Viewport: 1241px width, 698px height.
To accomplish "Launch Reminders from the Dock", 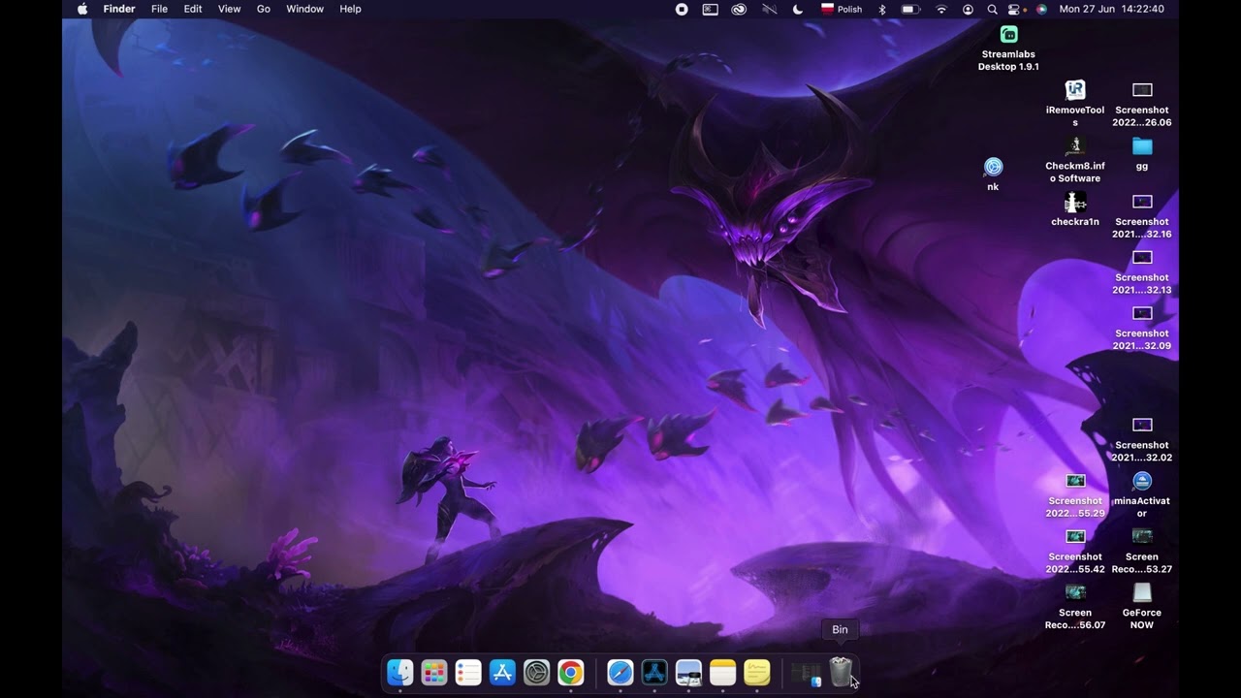I will point(468,672).
